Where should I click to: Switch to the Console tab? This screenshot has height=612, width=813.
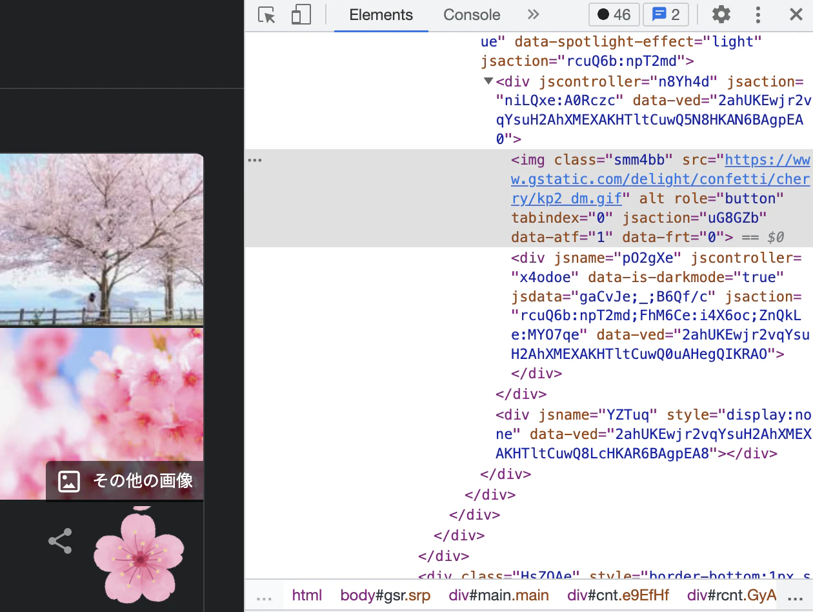tap(472, 15)
